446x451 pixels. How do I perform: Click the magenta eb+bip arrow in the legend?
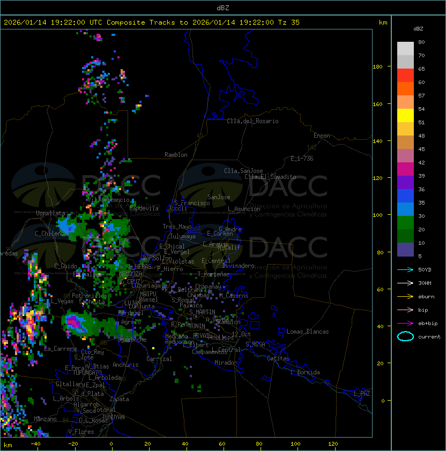point(405,324)
